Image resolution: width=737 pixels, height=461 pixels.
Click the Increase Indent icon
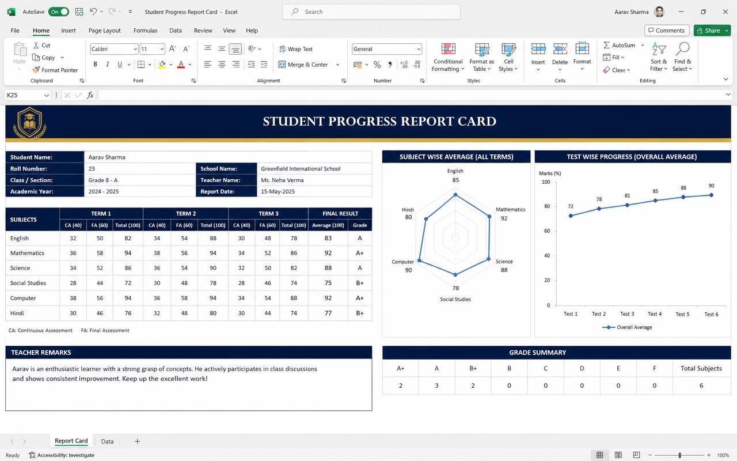click(x=264, y=65)
